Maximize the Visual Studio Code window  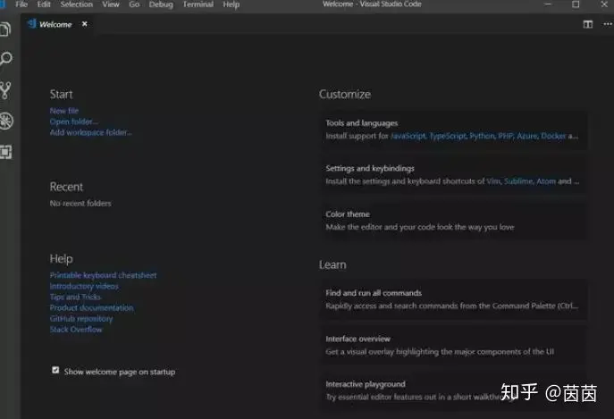(576, 4)
